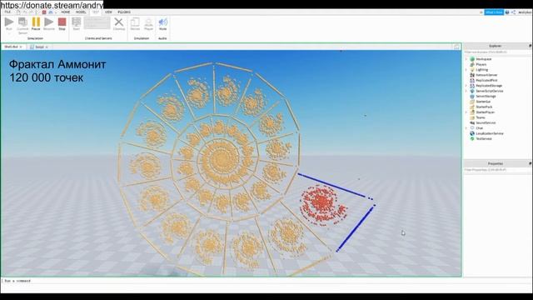The image size is (533, 300).
Task: Click the Start clients and servers icon
Action: coord(76,24)
